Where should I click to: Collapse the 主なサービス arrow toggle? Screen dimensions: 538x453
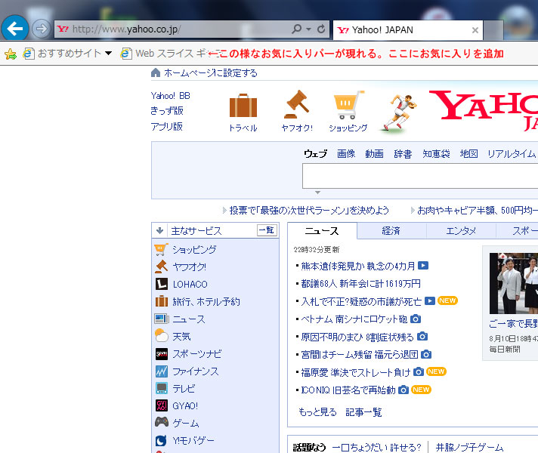pyautogui.click(x=159, y=231)
